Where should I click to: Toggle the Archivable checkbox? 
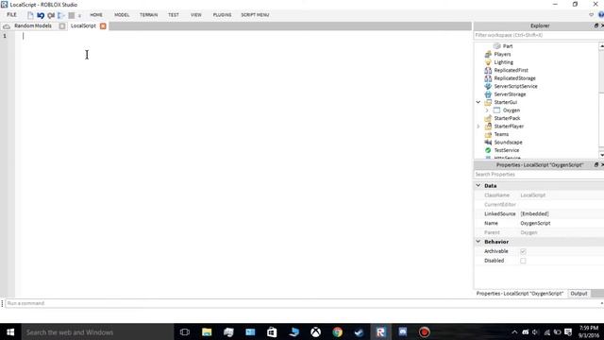coord(523,251)
